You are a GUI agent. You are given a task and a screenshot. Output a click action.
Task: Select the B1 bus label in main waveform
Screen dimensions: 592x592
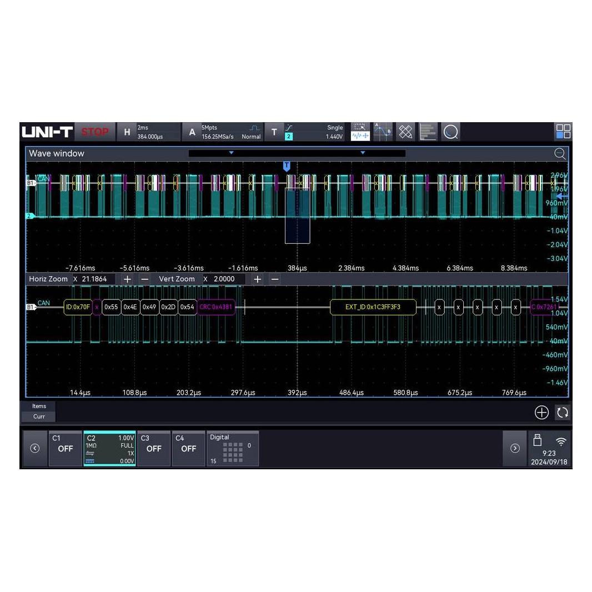click(x=31, y=183)
